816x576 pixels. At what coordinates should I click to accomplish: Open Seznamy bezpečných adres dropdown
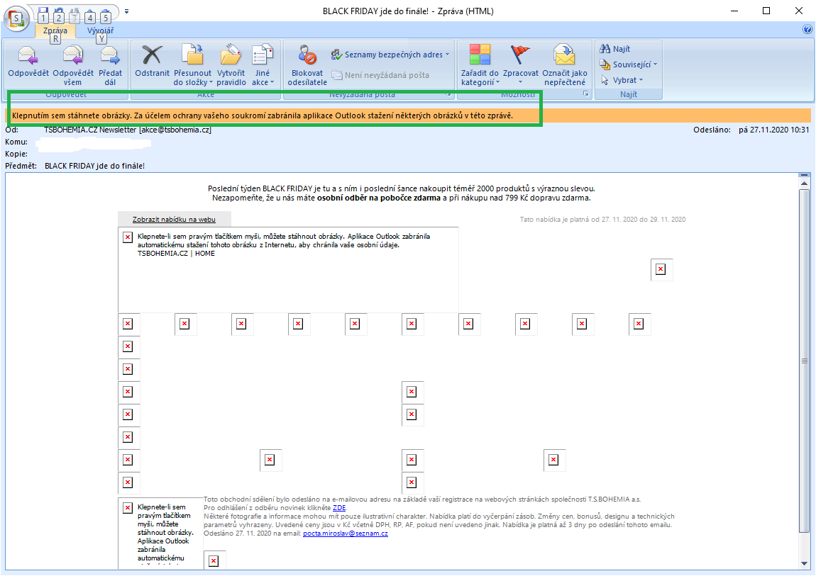tap(390, 55)
